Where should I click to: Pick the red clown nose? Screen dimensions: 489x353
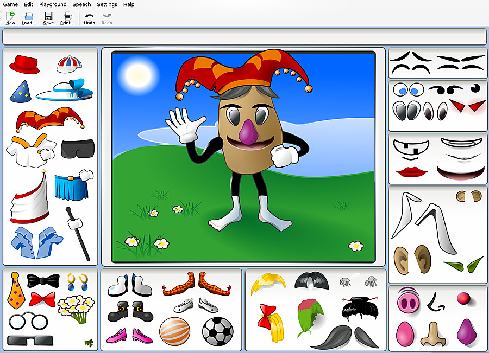464,299
